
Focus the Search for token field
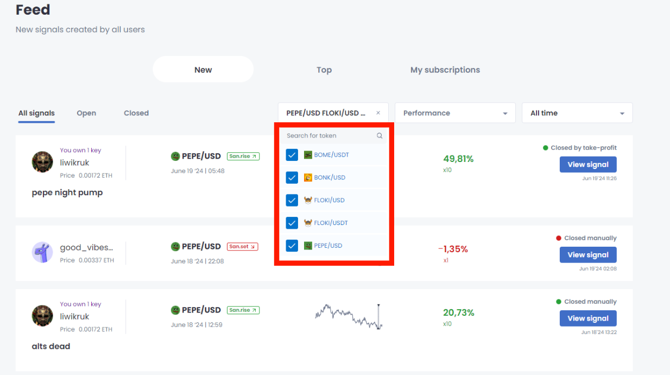[334, 136]
